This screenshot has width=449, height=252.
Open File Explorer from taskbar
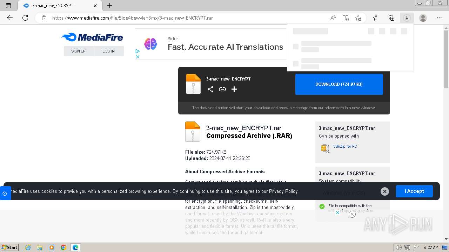pyautogui.click(x=40, y=247)
